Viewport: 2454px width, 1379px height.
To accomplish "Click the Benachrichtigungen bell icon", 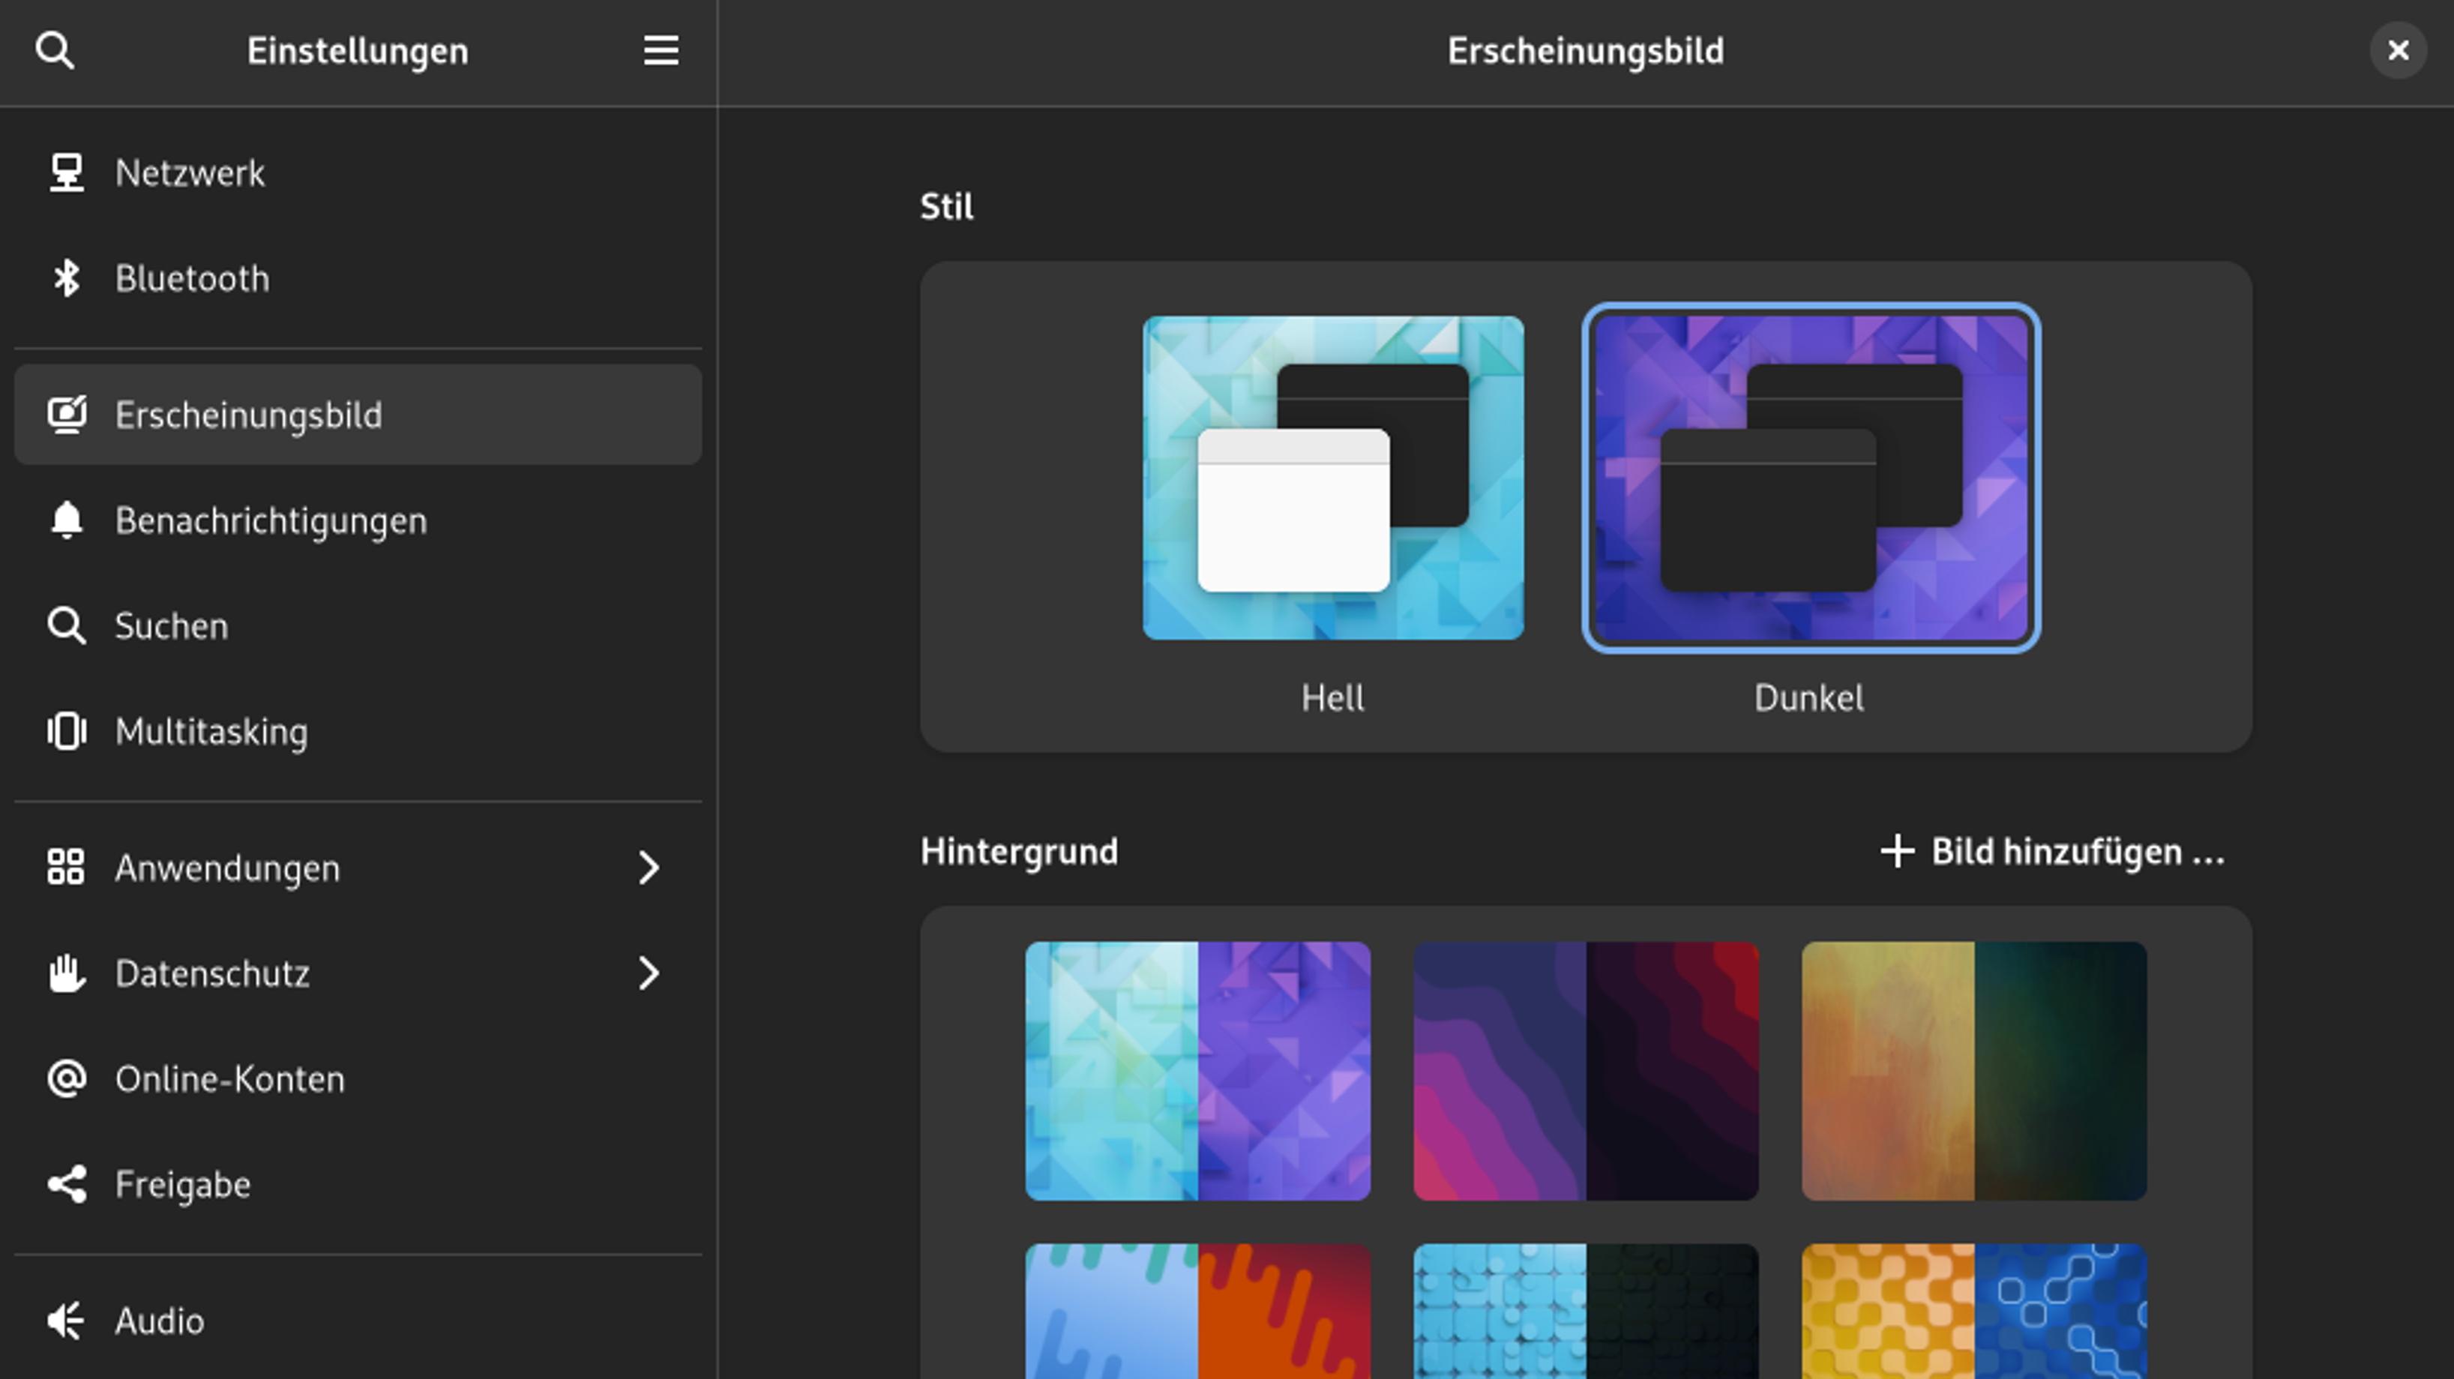I will (x=67, y=520).
